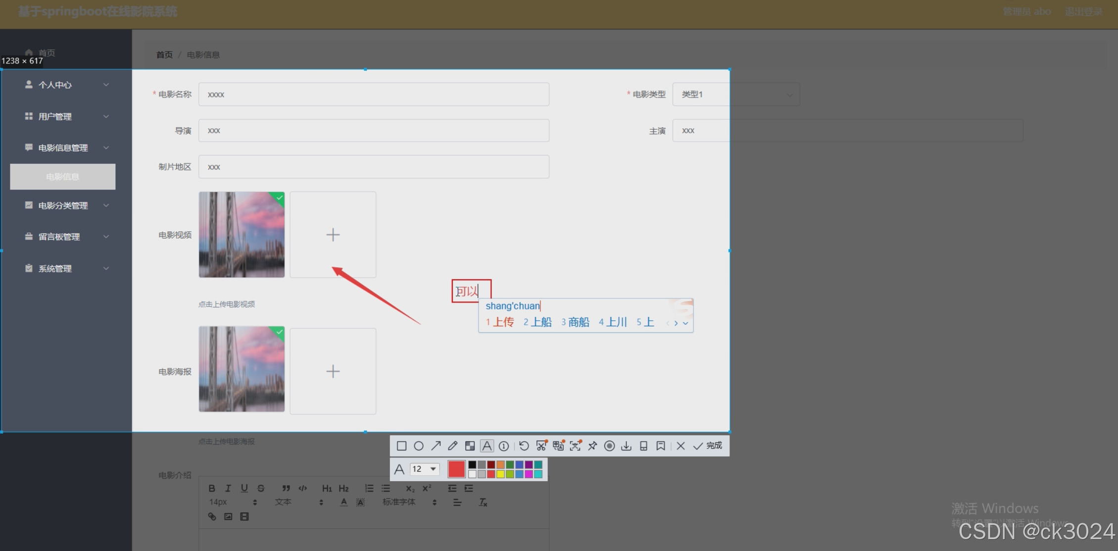Screen dimensions: 1118x551
Task: Choose candidate 3 商船 in the IME
Action: point(575,322)
